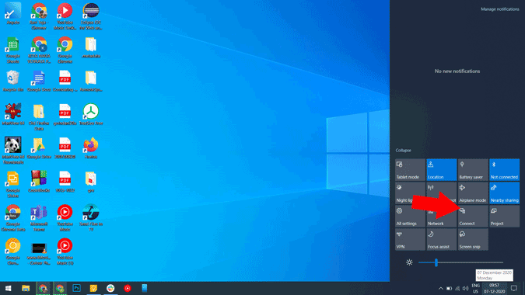Screen dimensions: 525x295
Task: Open Manage notifications link
Action: tap(500, 9)
